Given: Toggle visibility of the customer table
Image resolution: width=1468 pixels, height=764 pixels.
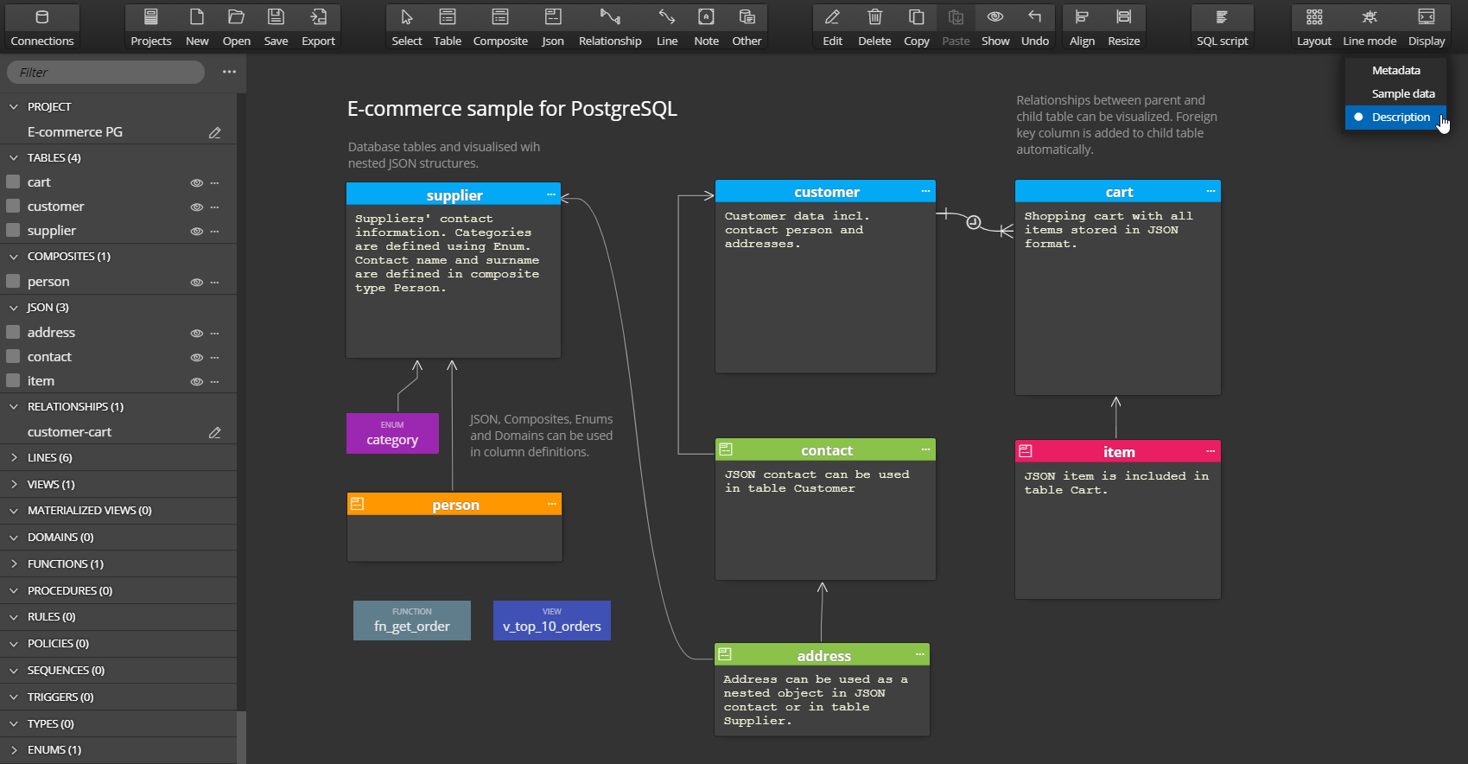Looking at the screenshot, I should point(197,207).
